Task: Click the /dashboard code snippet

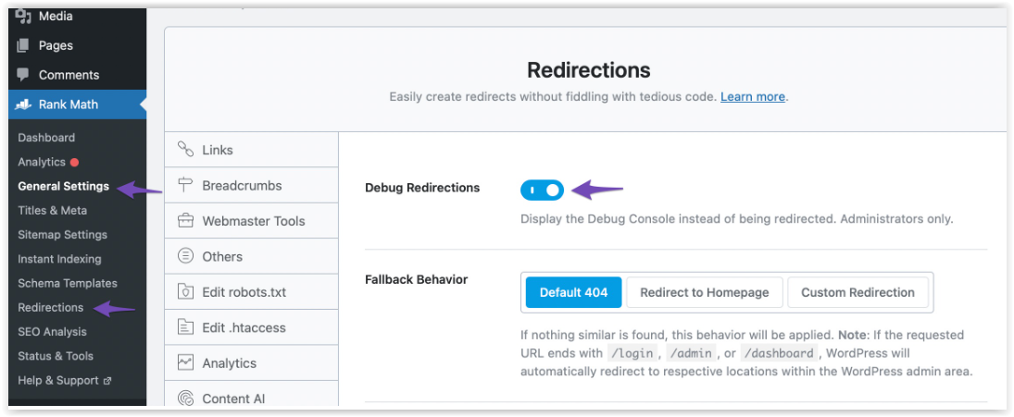Action: (781, 354)
